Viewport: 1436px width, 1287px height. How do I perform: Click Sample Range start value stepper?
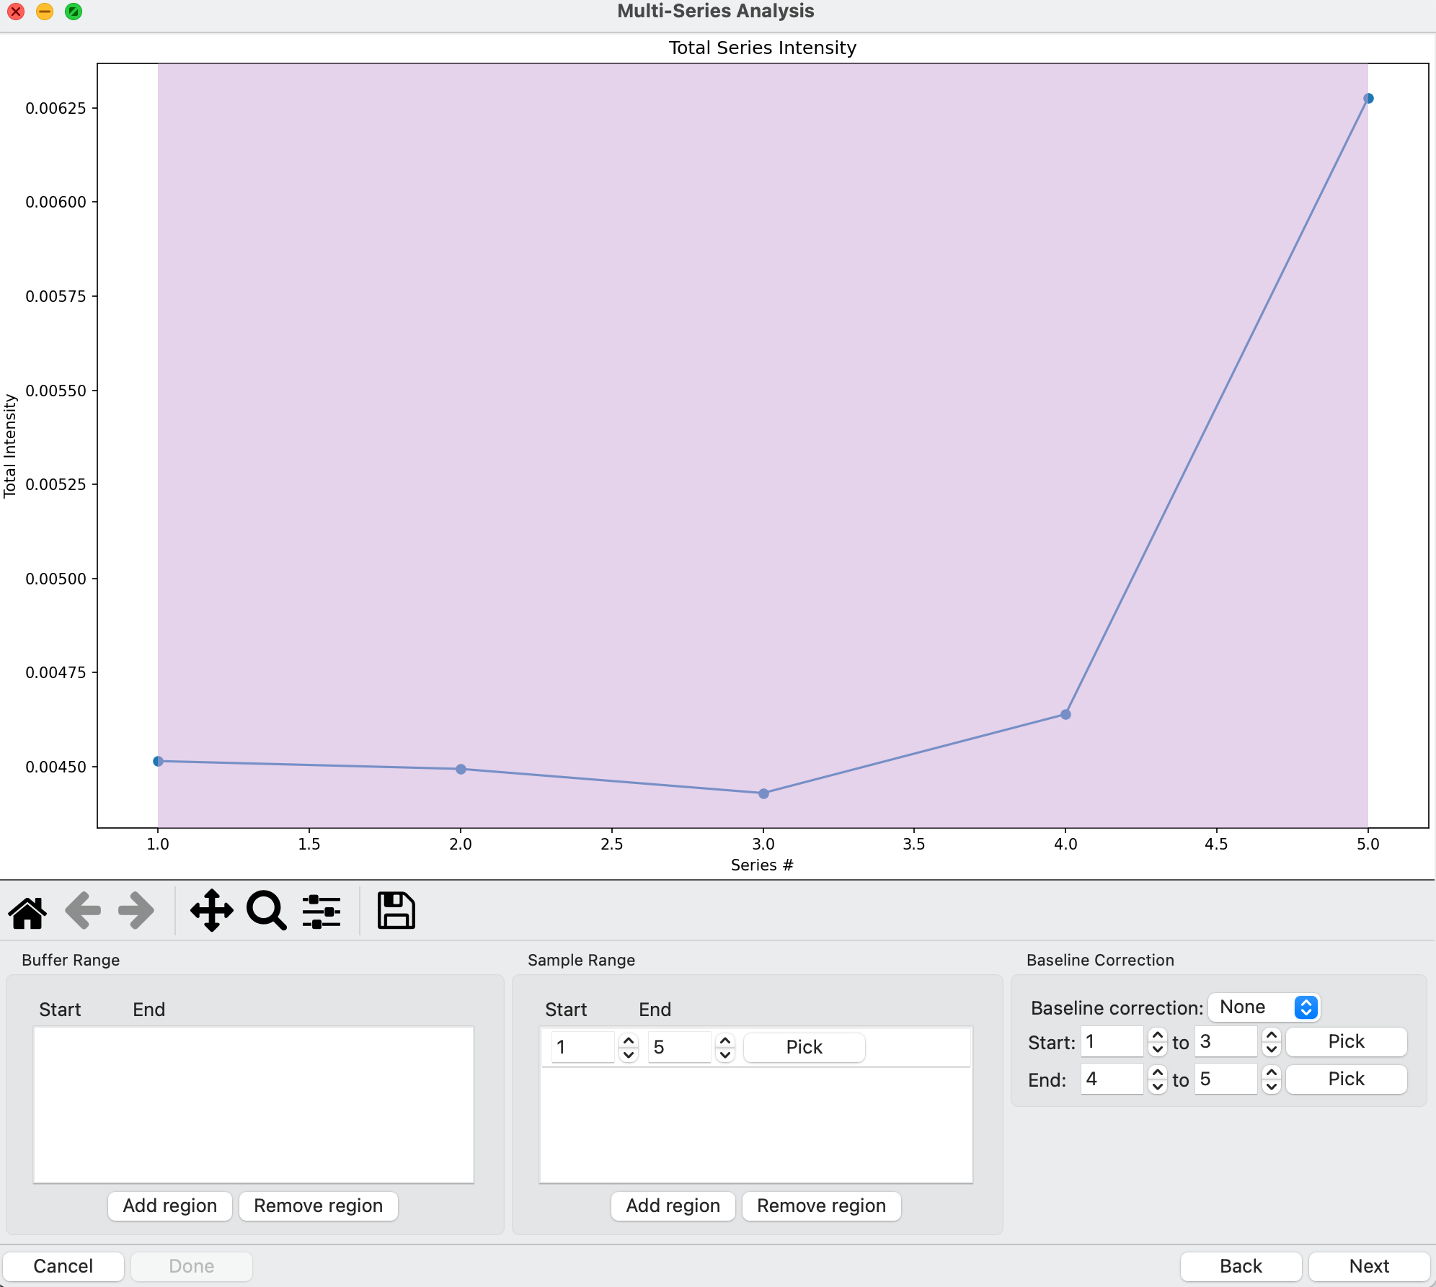[629, 1047]
